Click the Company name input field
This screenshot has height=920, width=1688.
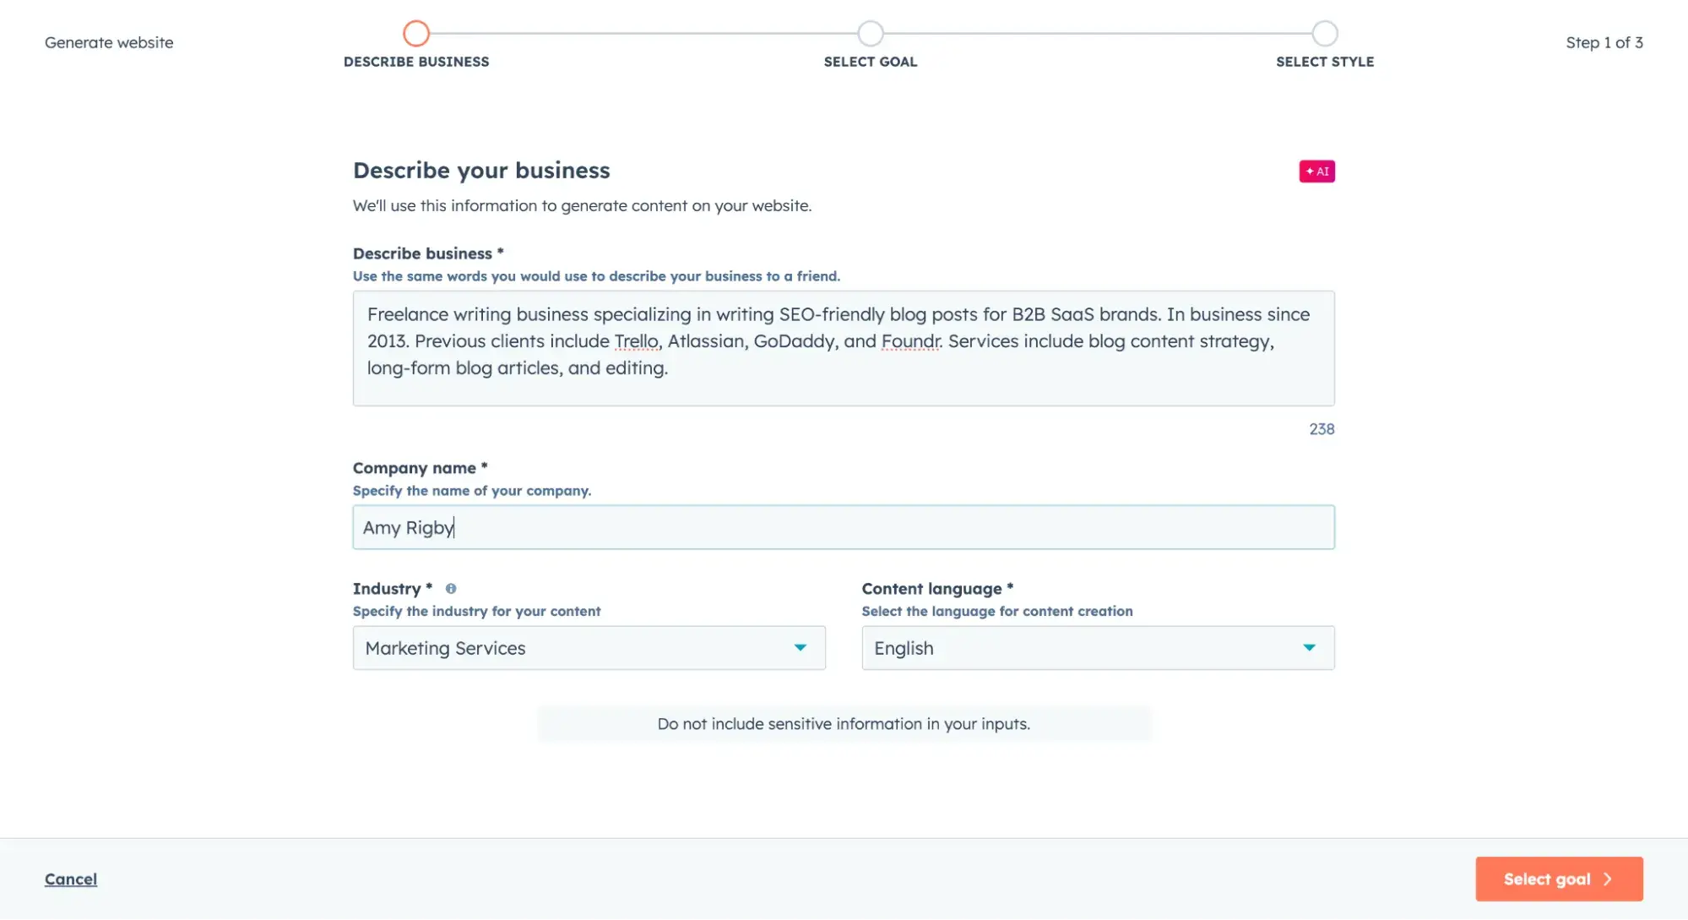(x=843, y=527)
